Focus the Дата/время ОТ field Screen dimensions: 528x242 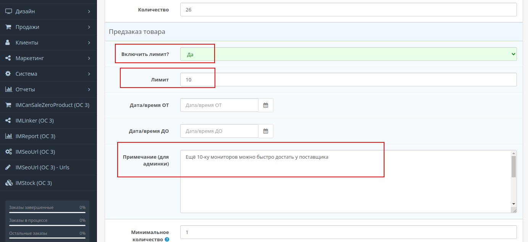[x=220, y=105]
